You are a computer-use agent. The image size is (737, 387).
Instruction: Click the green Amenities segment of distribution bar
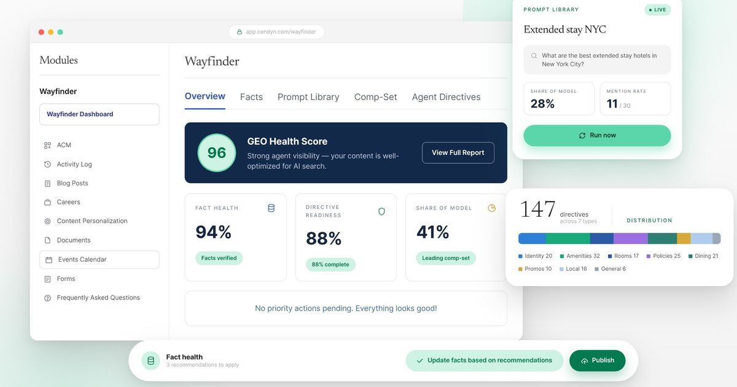(x=568, y=238)
